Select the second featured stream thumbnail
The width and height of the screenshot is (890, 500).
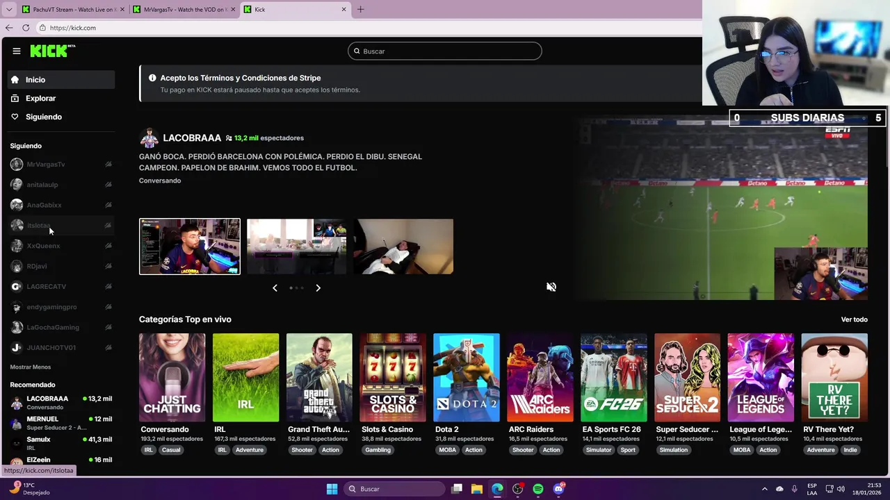(x=297, y=247)
